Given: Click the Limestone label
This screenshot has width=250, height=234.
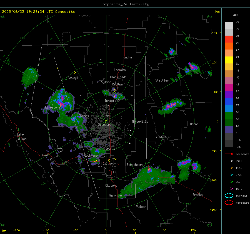Looking at the screenshot, I should pyautogui.click(x=52, y=107).
